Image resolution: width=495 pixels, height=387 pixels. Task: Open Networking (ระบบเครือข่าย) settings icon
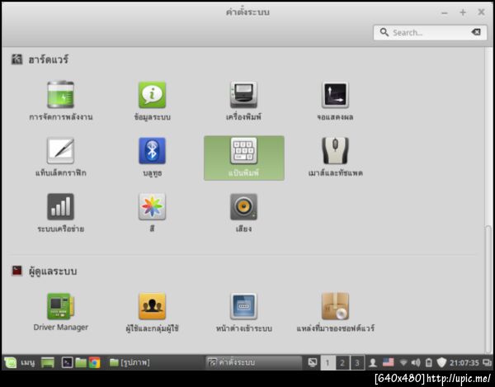point(60,207)
